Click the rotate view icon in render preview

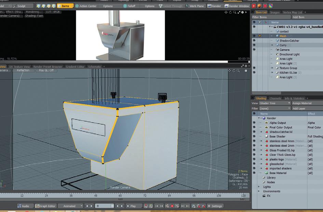230,12
